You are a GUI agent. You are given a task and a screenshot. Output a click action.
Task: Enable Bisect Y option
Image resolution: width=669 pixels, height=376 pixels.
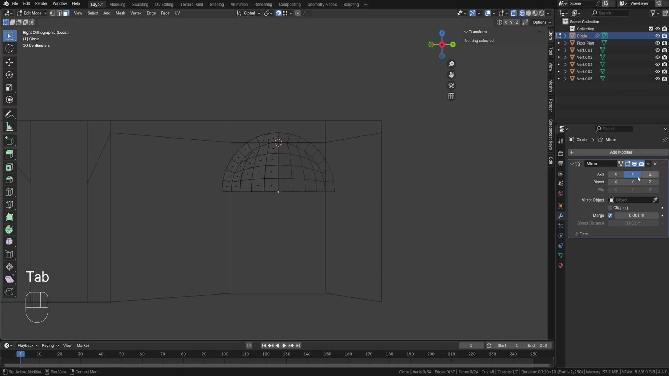[x=633, y=182]
